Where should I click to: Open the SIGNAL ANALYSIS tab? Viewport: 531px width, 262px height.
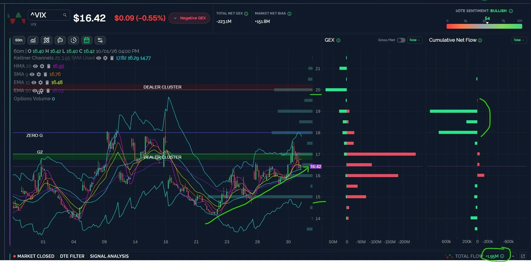[109, 256]
